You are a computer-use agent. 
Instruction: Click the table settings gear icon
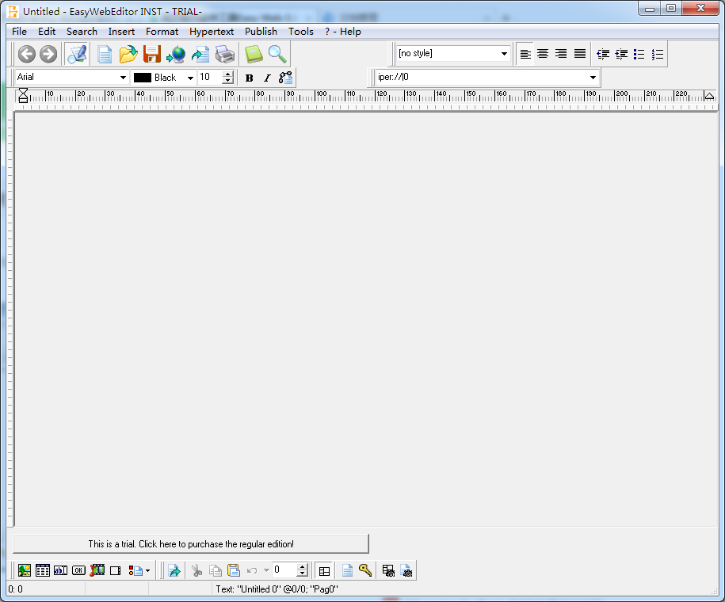coord(388,570)
